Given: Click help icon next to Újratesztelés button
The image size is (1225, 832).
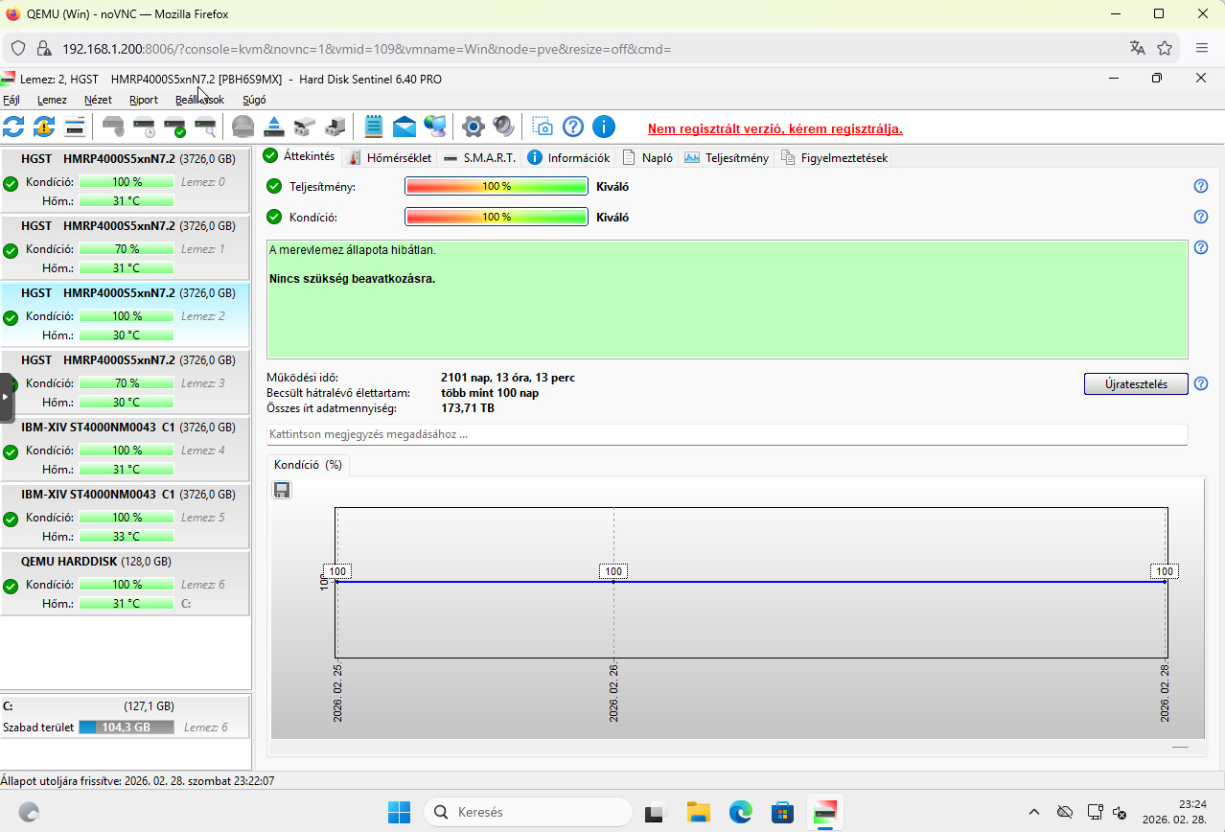Looking at the screenshot, I should pyautogui.click(x=1200, y=384).
